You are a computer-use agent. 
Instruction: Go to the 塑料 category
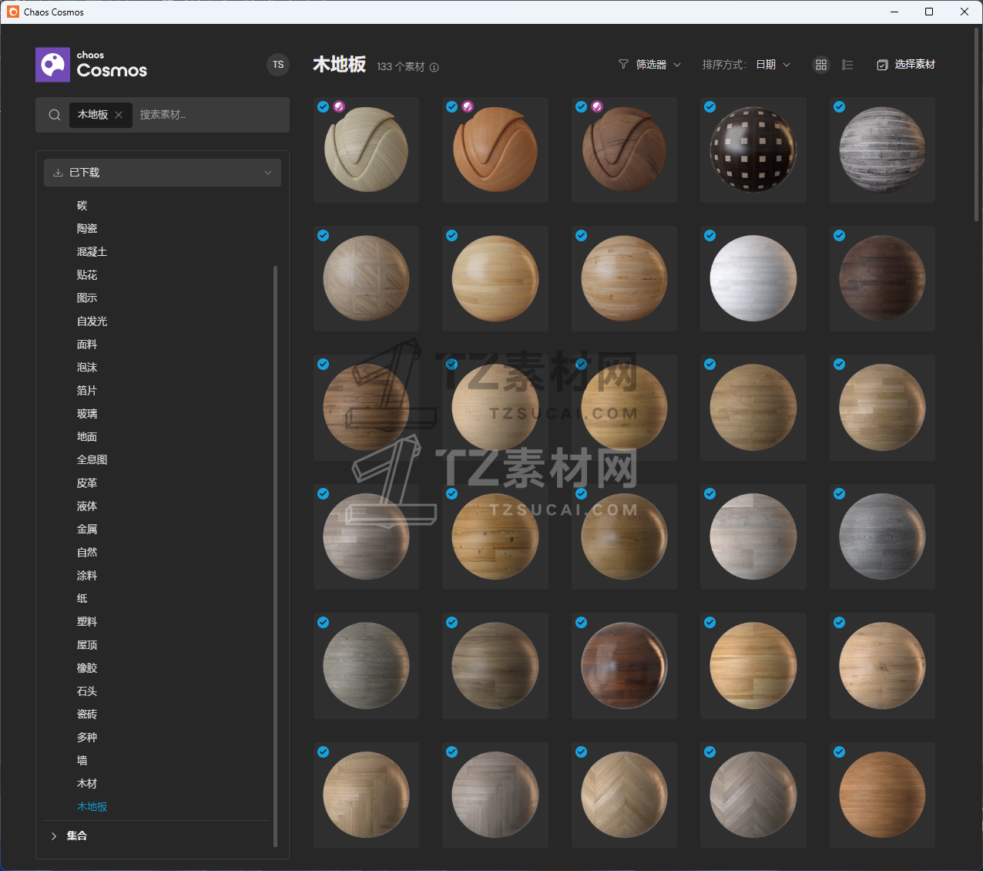pos(87,622)
